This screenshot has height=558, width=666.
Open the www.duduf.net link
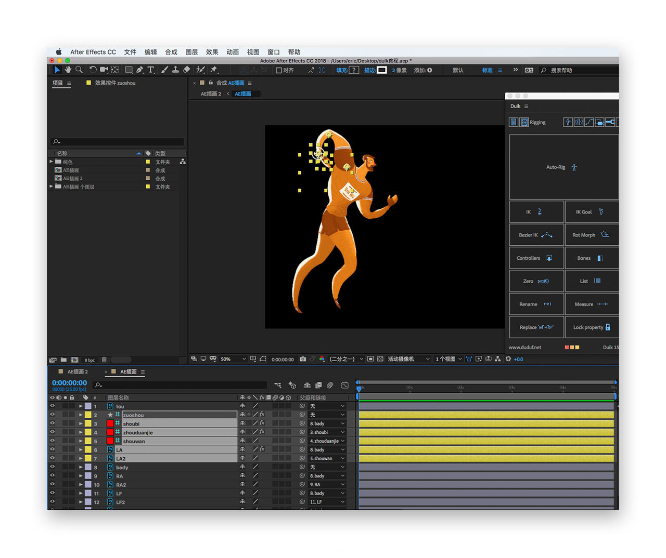[524, 347]
